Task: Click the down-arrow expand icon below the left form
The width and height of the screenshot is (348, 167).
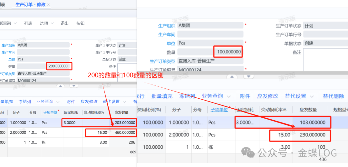Action: [74, 86]
